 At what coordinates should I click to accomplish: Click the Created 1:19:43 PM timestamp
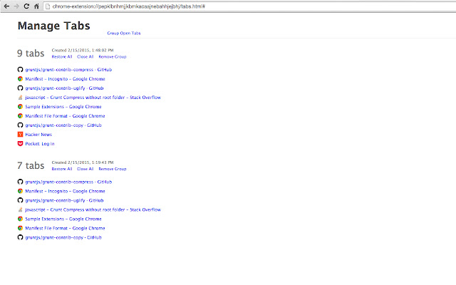click(x=83, y=162)
